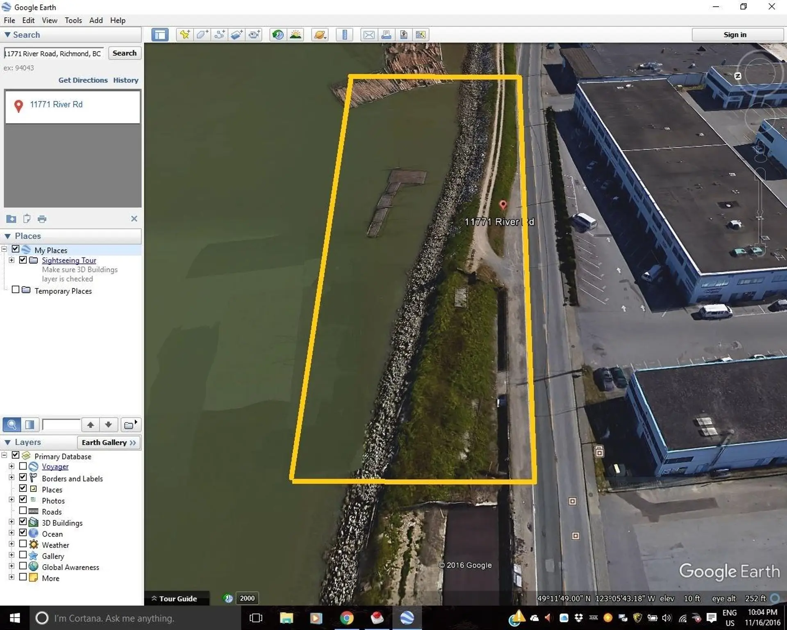The height and width of the screenshot is (630, 787).
Task: Click the Get Directions link
Action: coord(83,80)
